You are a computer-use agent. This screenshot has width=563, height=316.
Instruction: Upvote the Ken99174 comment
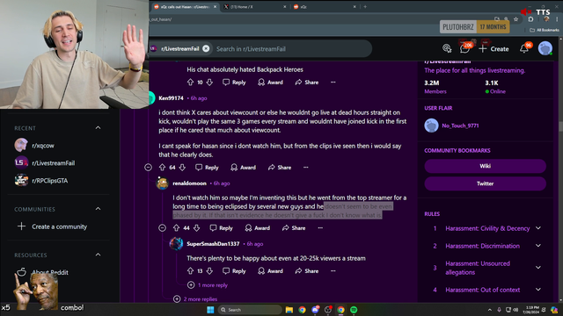[x=162, y=168]
